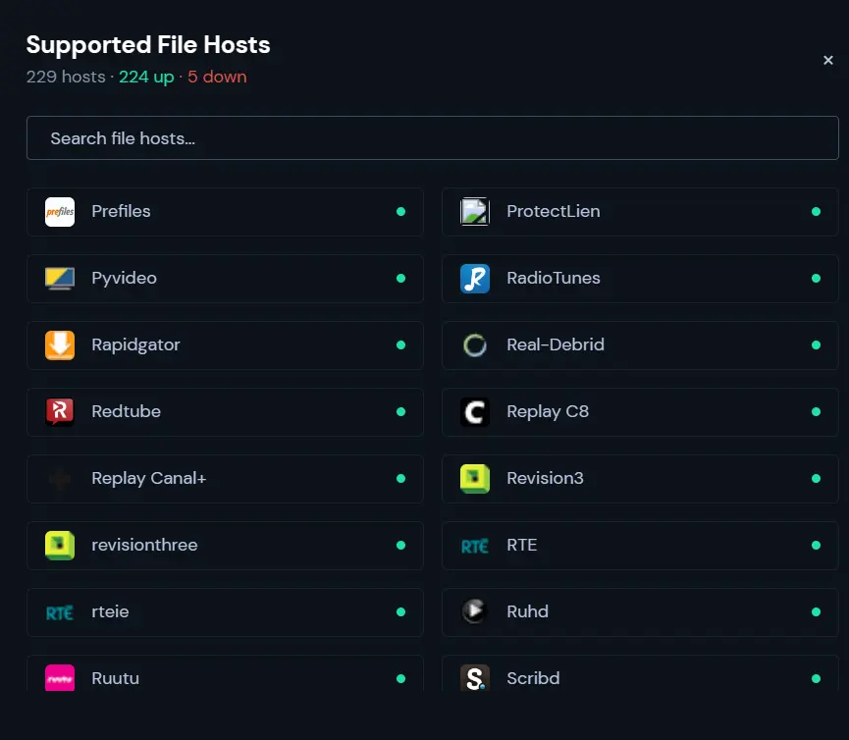Click the Pyvideo monitor icon
849x740 pixels.
tap(60, 279)
